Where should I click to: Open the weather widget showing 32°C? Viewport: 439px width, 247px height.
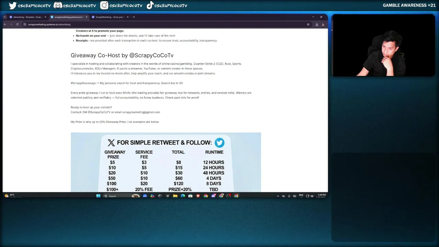[x=10, y=196]
